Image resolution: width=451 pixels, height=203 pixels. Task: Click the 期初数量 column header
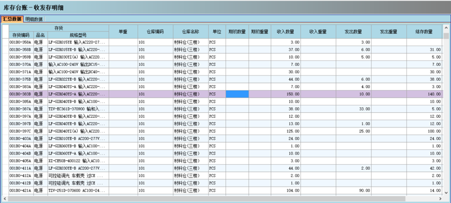coord(237,32)
